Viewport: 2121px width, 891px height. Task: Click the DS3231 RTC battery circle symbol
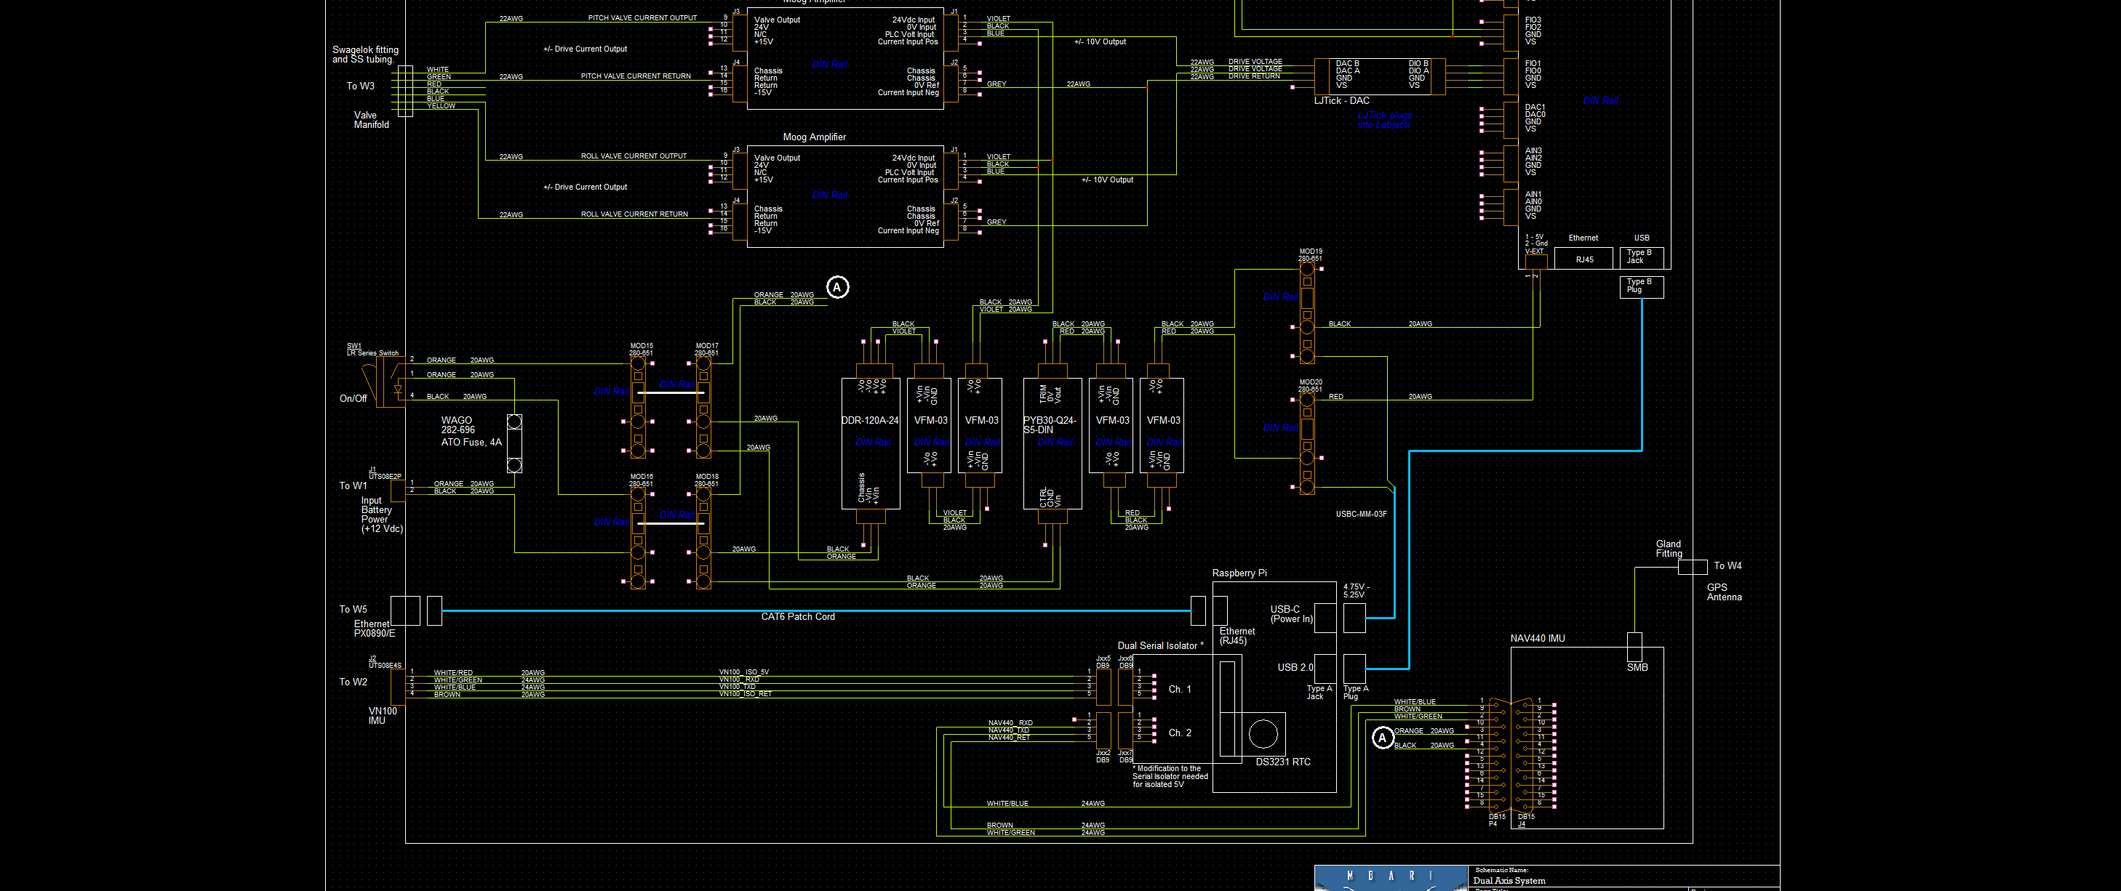click(x=1263, y=733)
